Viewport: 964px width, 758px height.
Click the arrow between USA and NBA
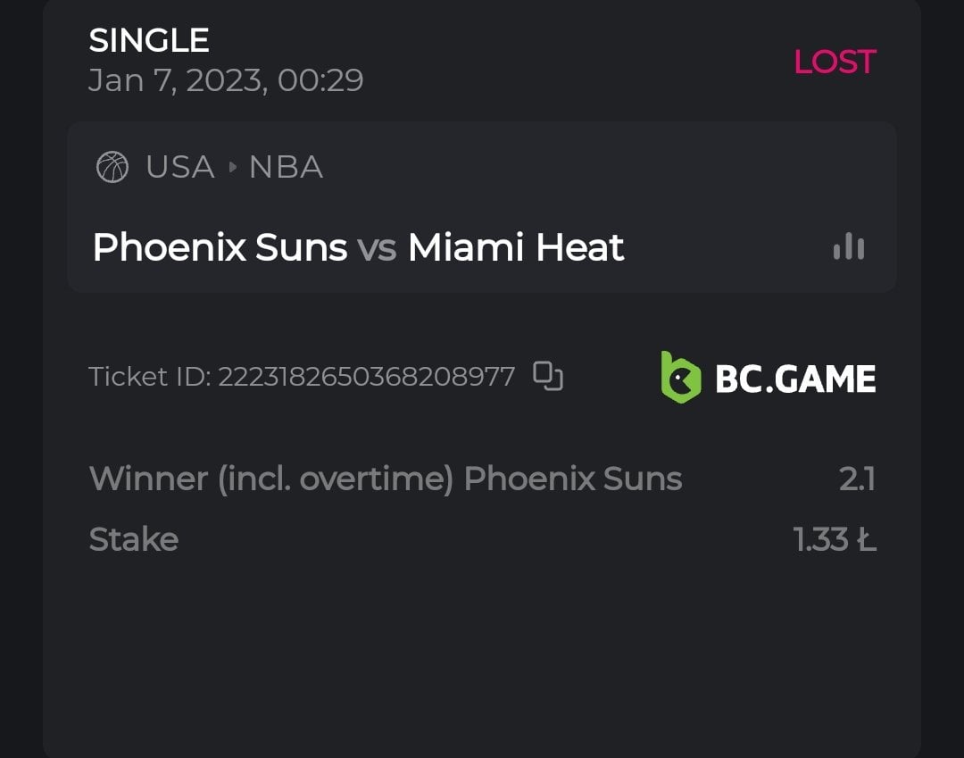(x=232, y=167)
